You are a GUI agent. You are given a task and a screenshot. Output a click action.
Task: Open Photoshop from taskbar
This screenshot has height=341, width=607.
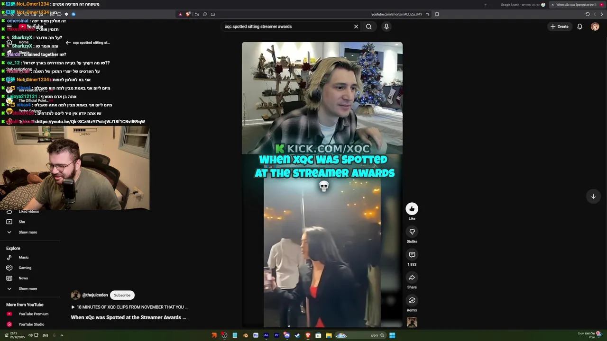256,335
